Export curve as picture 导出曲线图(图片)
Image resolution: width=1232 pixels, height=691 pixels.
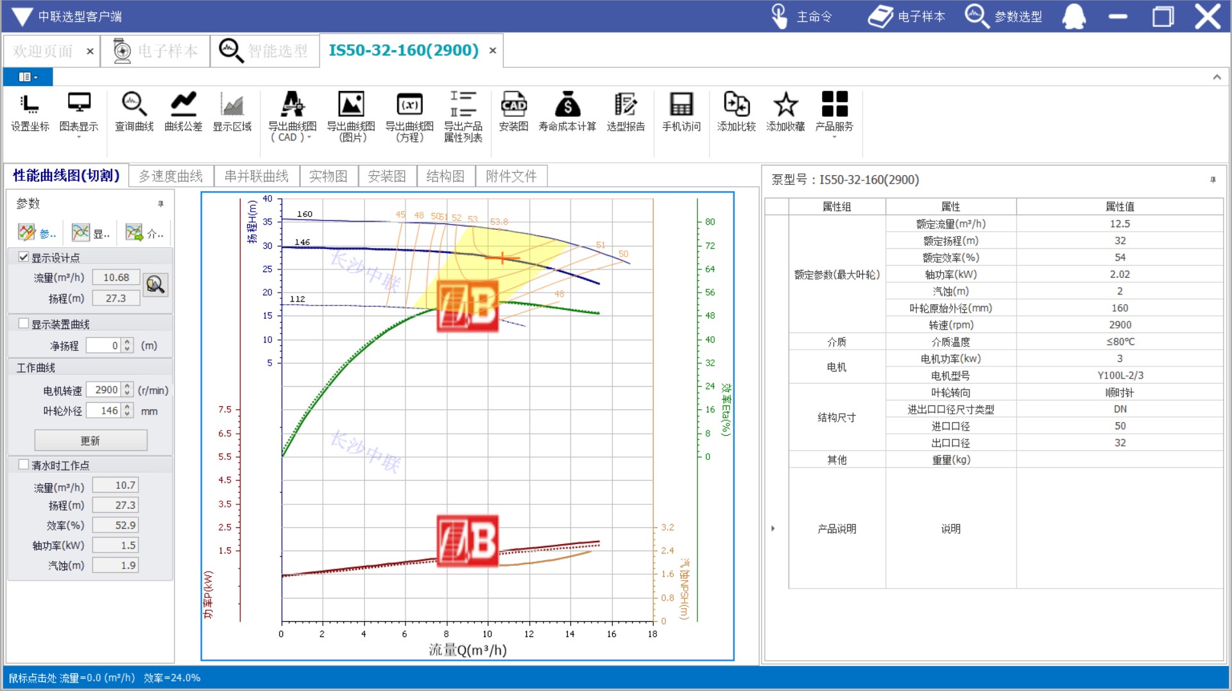point(351,117)
